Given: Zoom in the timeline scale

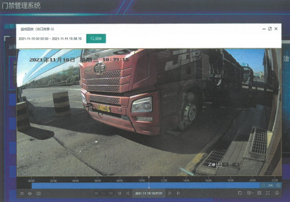Looking at the screenshot, I should tap(278, 185).
